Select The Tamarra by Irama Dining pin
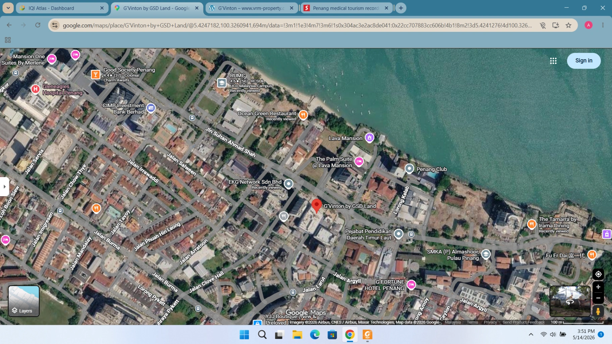 tap(531, 224)
